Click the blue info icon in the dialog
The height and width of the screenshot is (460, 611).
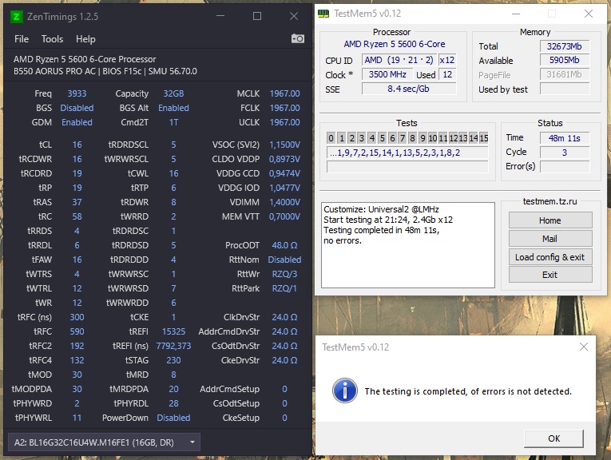pyautogui.click(x=345, y=391)
